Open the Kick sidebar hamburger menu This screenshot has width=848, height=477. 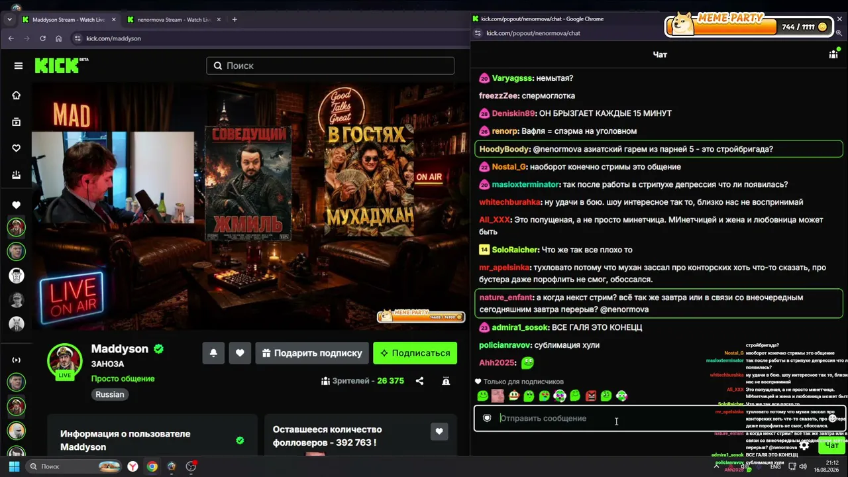(x=19, y=66)
